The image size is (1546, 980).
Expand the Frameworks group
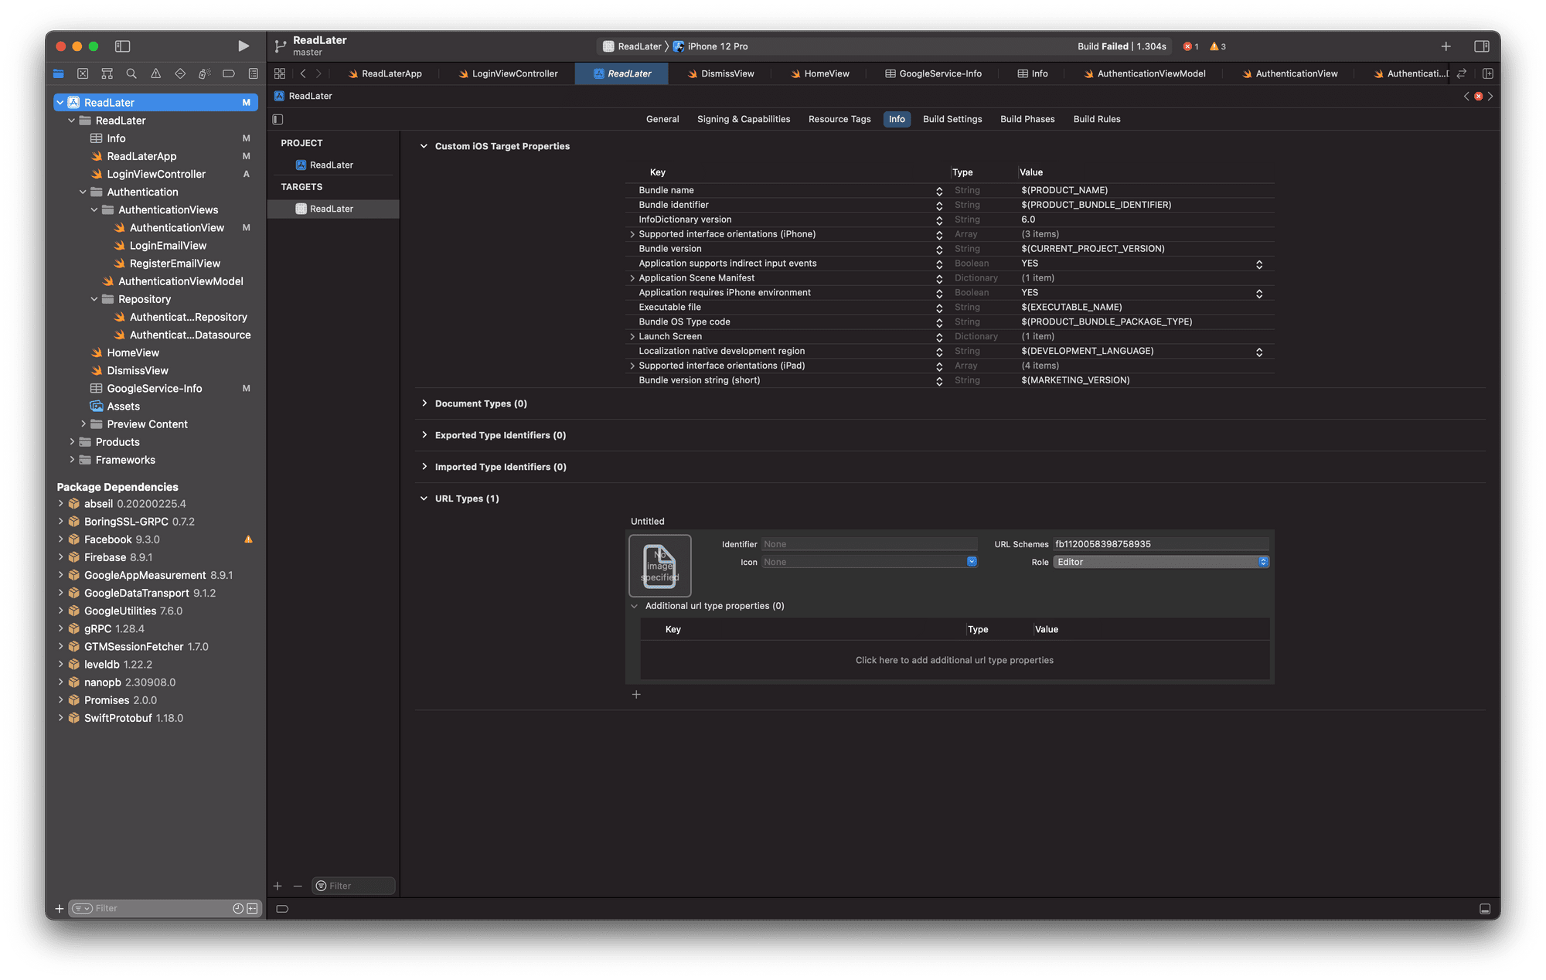coord(72,460)
